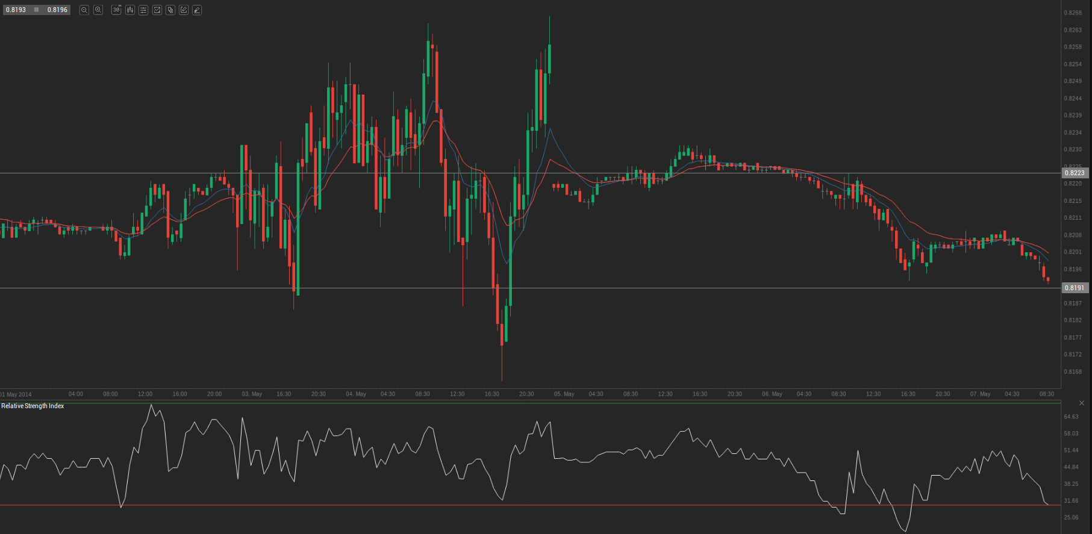The width and height of the screenshot is (1092, 534).
Task: Click the sell price 0.8193
Action: click(x=16, y=10)
